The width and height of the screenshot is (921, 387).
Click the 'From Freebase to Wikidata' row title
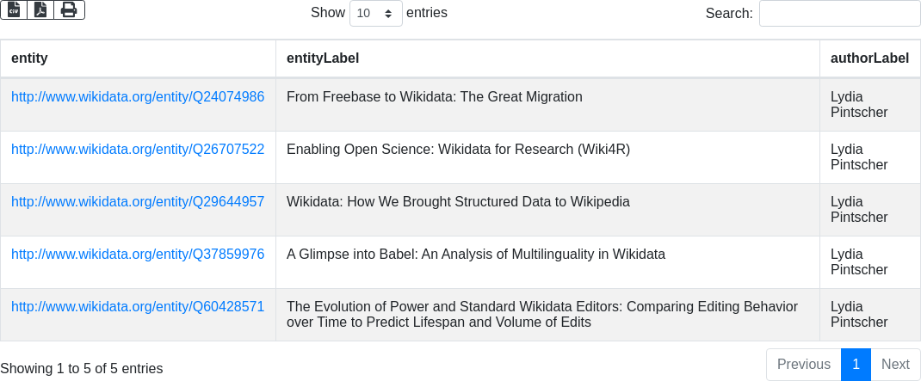(435, 97)
